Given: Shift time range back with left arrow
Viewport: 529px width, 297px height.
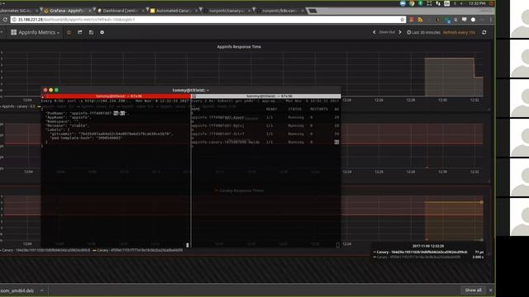Looking at the screenshot, I should pyautogui.click(x=374, y=32).
